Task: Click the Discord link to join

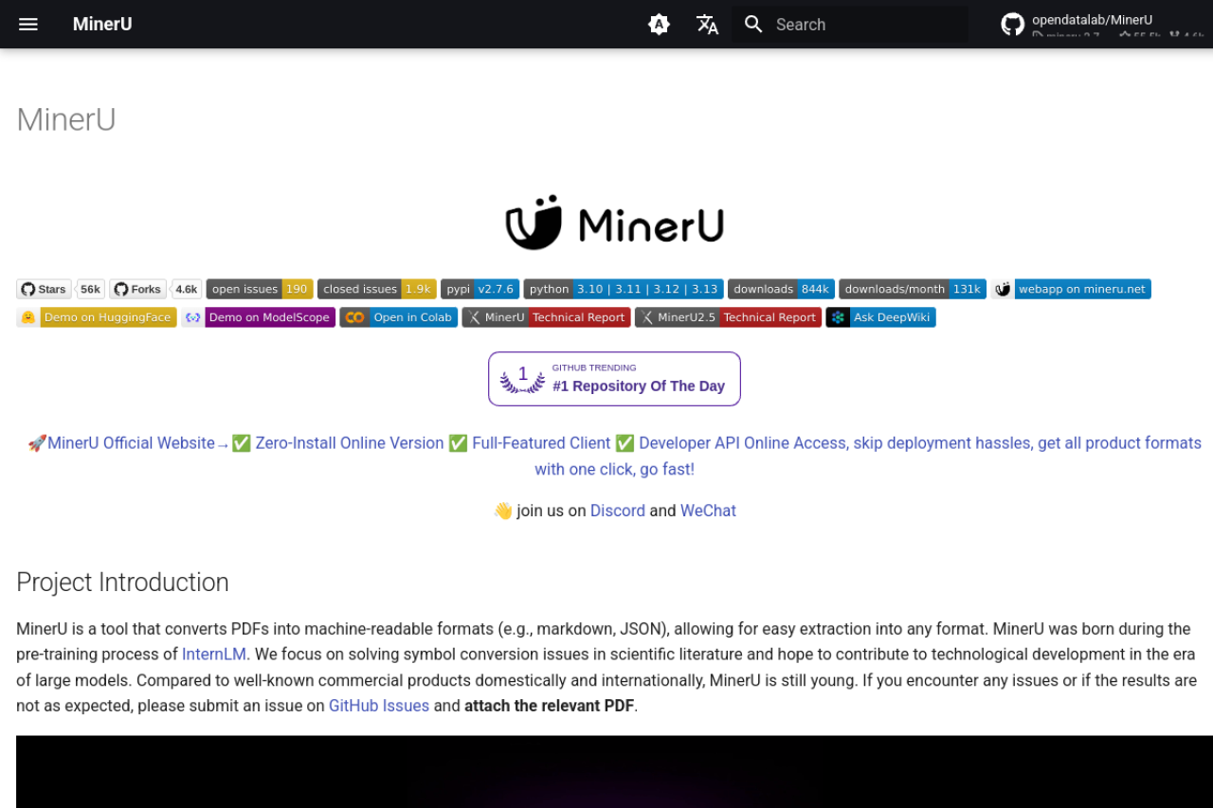Action: [617, 511]
